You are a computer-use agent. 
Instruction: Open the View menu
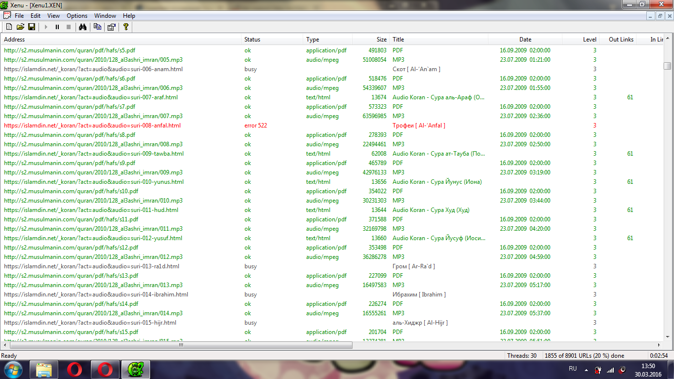coord(53,16)
